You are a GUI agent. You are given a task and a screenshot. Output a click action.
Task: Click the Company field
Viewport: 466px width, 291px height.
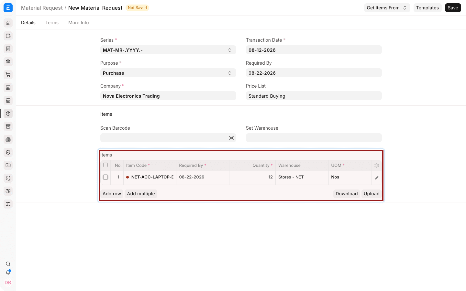tap(168, 96)
